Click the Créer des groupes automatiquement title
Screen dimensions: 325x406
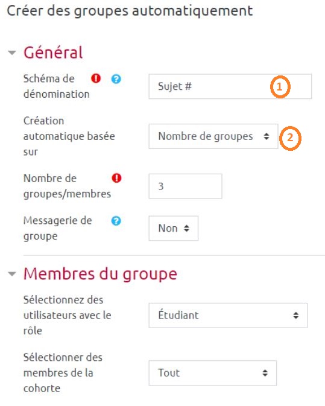click(x=130, y=11)
